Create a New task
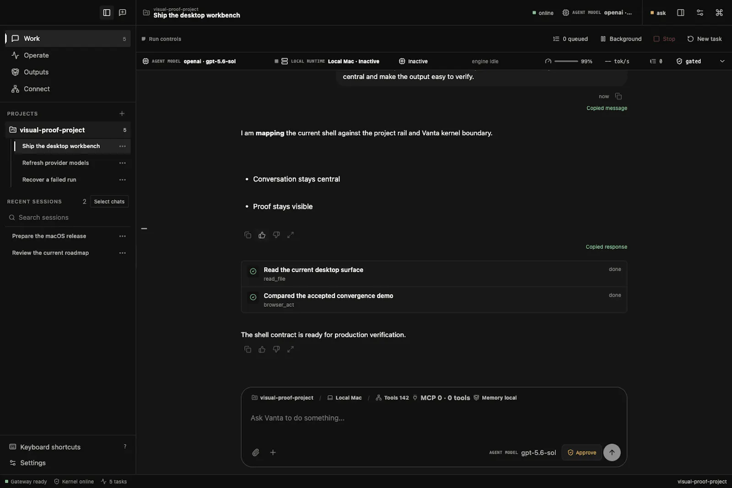 [x=704, y=39]
